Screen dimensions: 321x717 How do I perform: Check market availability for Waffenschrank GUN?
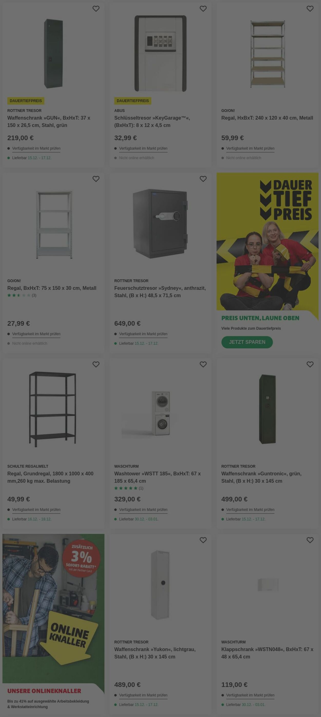[36, 148]
